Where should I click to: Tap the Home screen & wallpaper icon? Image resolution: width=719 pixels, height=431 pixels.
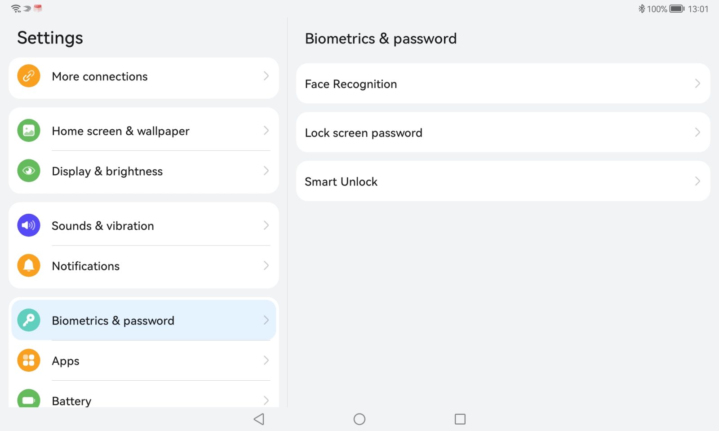tap(29, 131)
